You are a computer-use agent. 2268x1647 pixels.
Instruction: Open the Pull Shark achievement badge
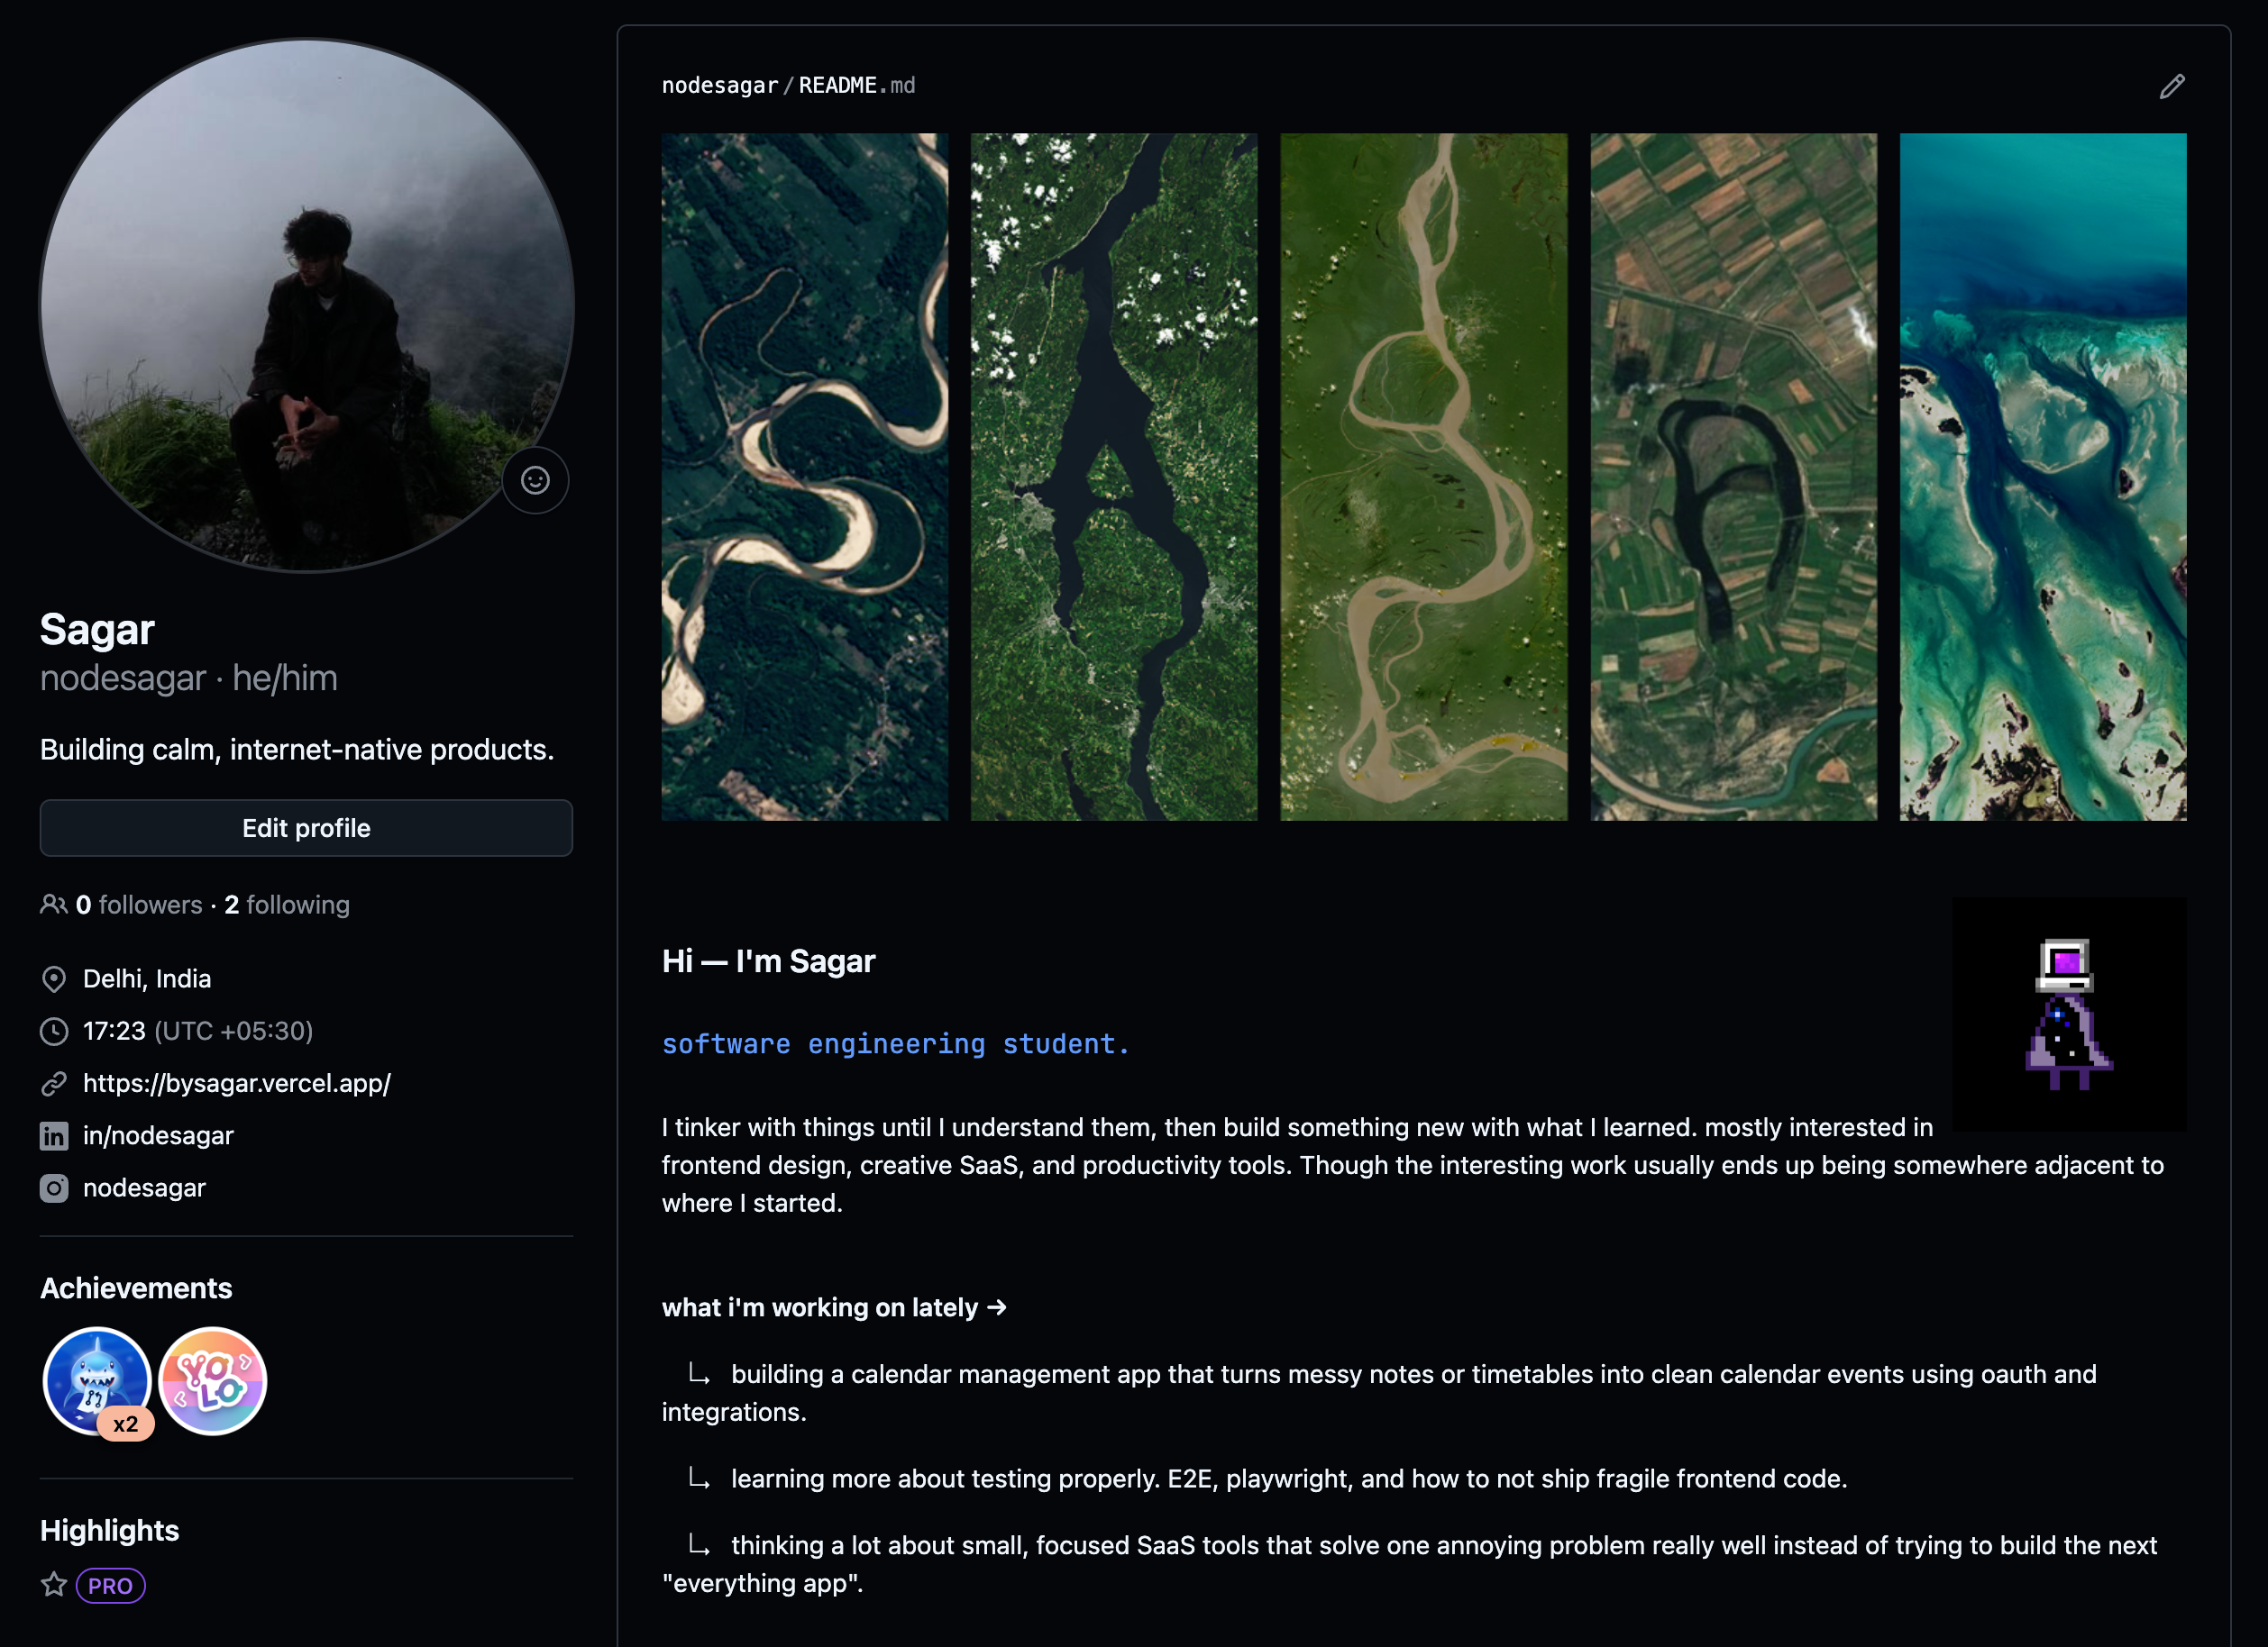97,1381
